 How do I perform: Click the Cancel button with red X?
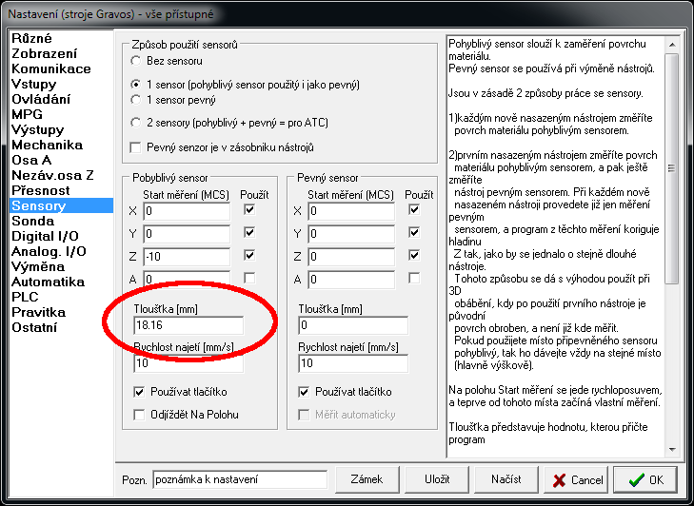tap(574, 479)
